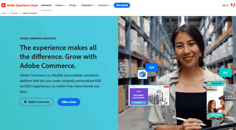This screenshot has width=236, height=130.
Task: Click the B2B badge on hero image
Action: pyautogui.click(x=152, y=68)
